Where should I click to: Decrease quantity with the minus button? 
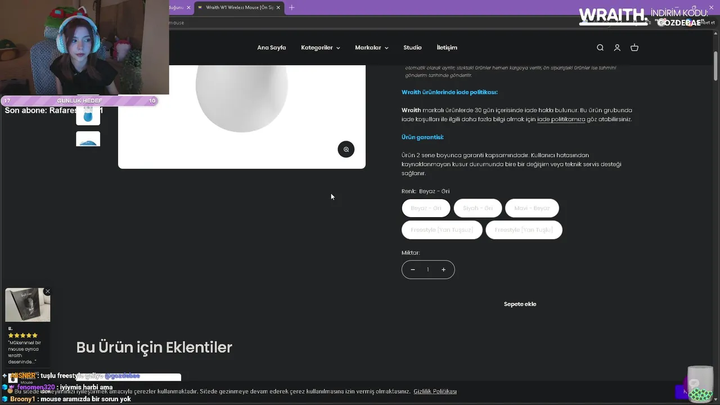(413, 269)
